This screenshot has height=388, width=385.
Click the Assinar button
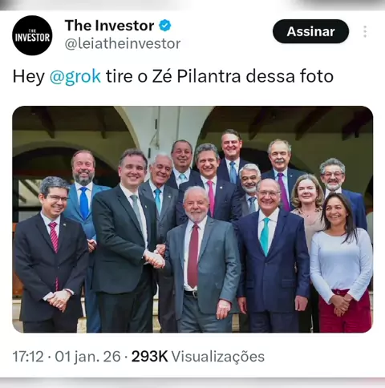coord(310,31)
